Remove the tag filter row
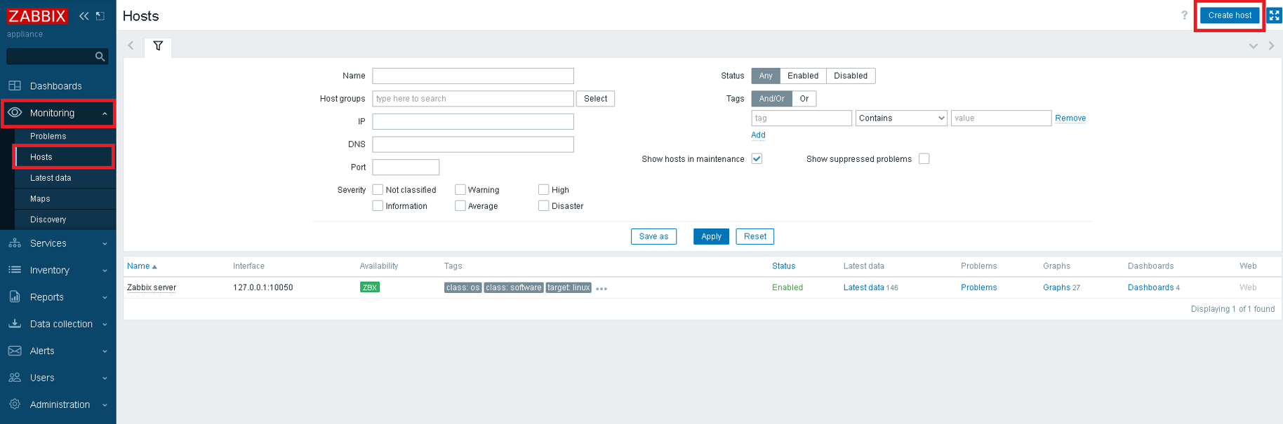This screenshot has width=1283, height=424. coord(1070,118)
